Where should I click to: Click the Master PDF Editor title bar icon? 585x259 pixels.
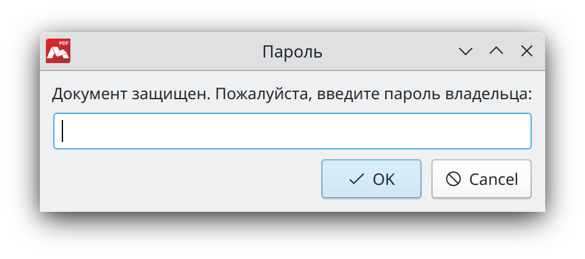click(58, 51)
